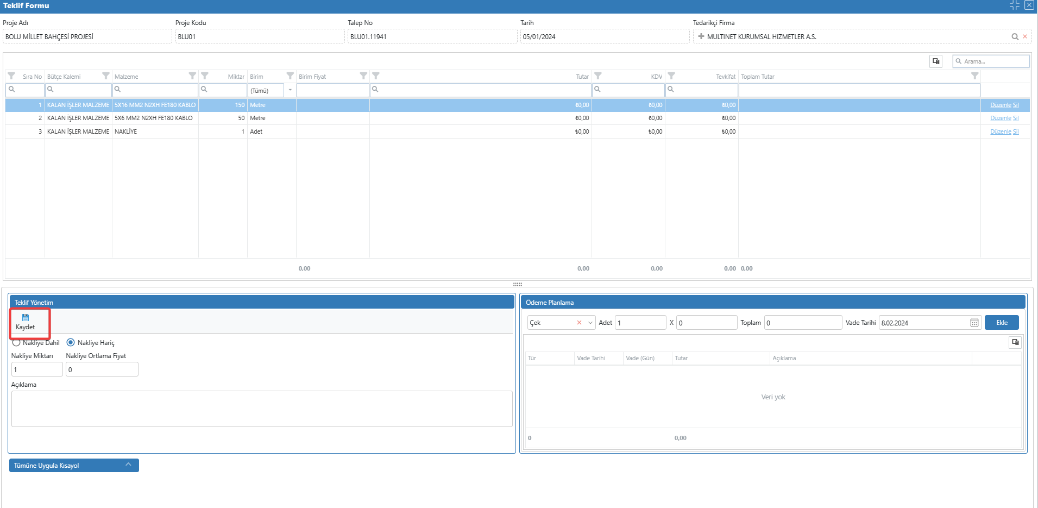Image resolution: width=1038 pixels, height=508 pixels.
Task: Select the Nakliye Dahil radio button
Action: point(16,343)
